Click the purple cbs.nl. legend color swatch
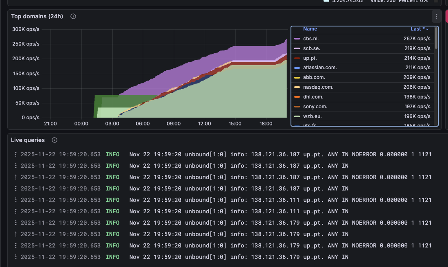 (297, 39)
